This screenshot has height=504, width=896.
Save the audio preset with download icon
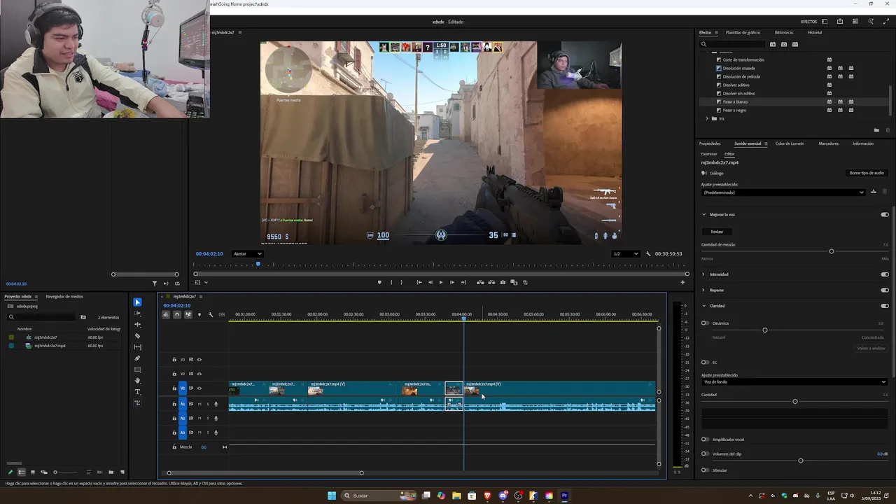point(874,192)
